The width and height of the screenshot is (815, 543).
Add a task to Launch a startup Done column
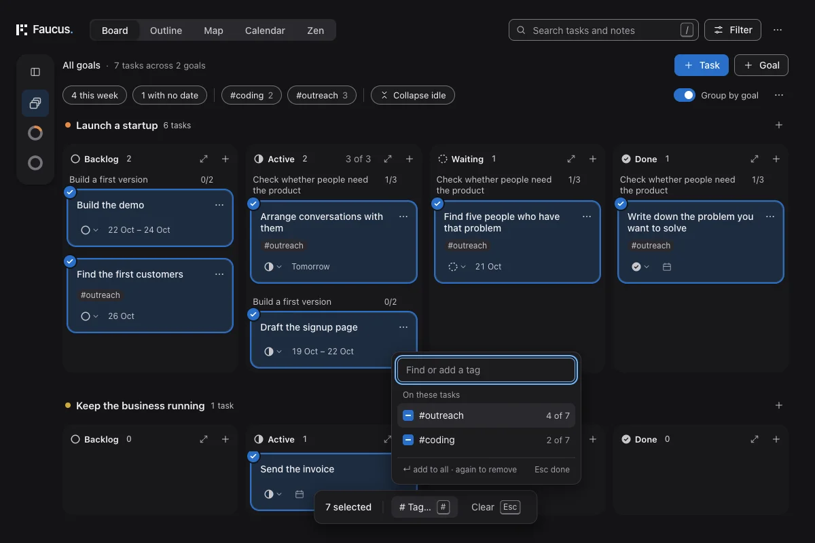pos(776,159)
